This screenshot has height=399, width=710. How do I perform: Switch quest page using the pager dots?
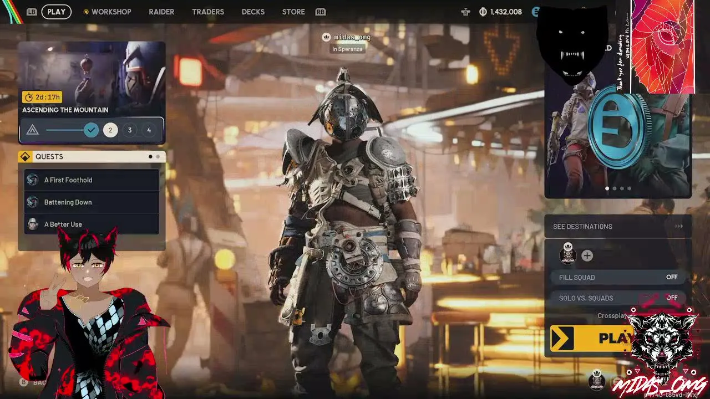tap(154, 157)
